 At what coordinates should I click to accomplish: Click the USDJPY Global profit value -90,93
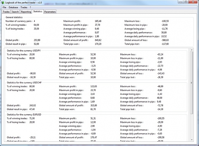32,73
